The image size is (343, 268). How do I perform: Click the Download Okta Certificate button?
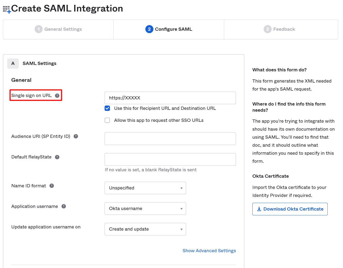pyautogui.click(x=290, y=209)
